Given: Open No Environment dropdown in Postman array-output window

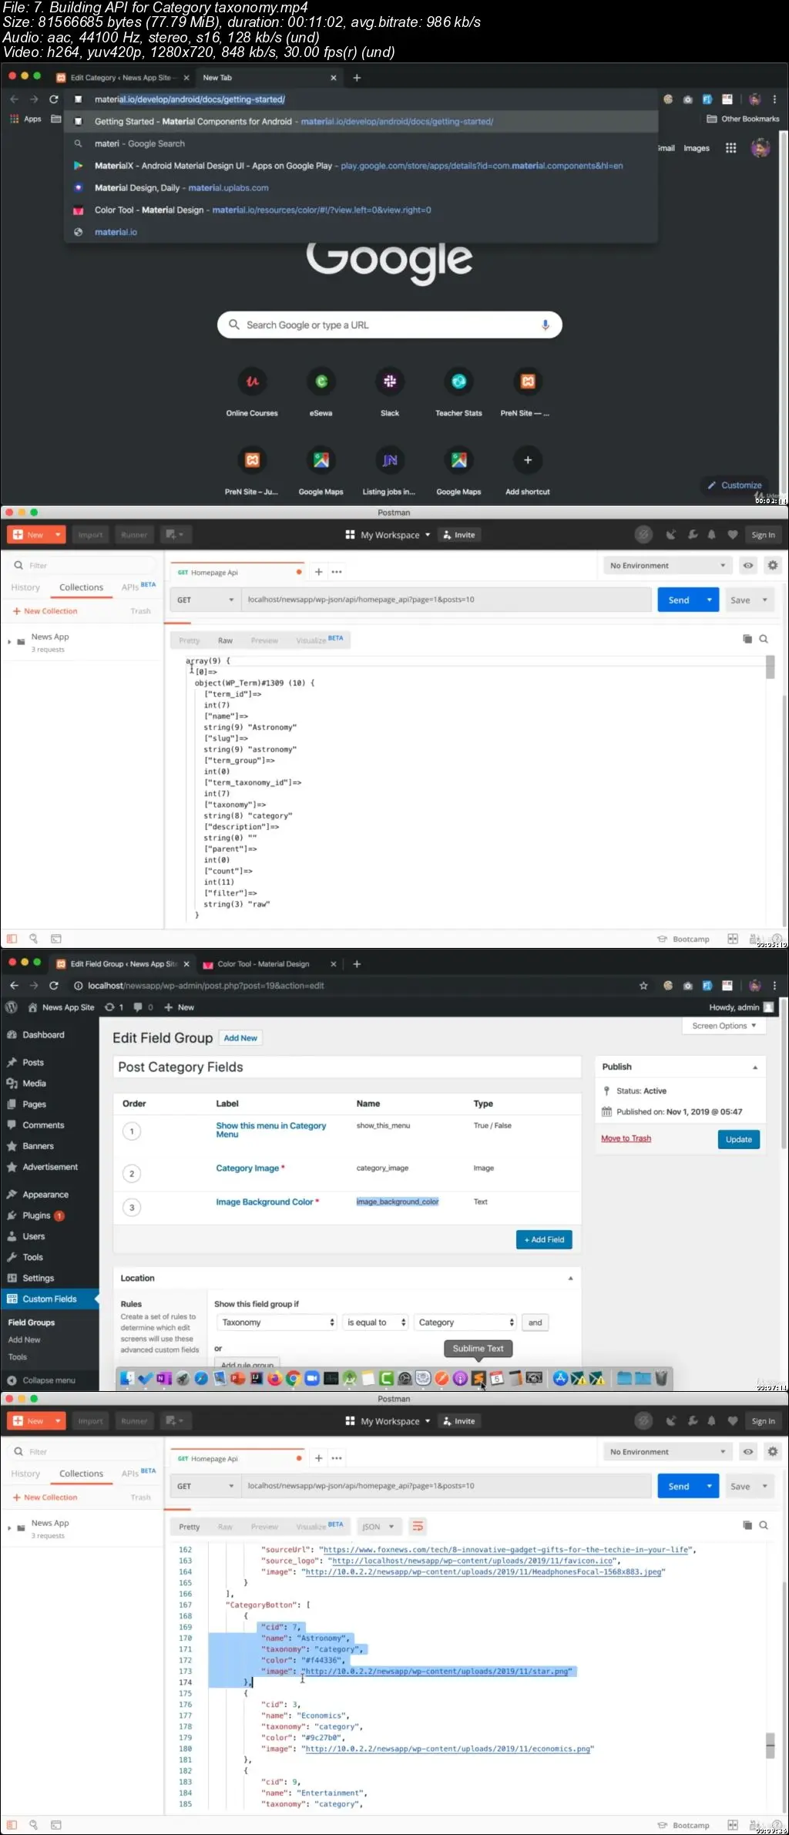Looking at the screenshot, I should coord(667,566).
